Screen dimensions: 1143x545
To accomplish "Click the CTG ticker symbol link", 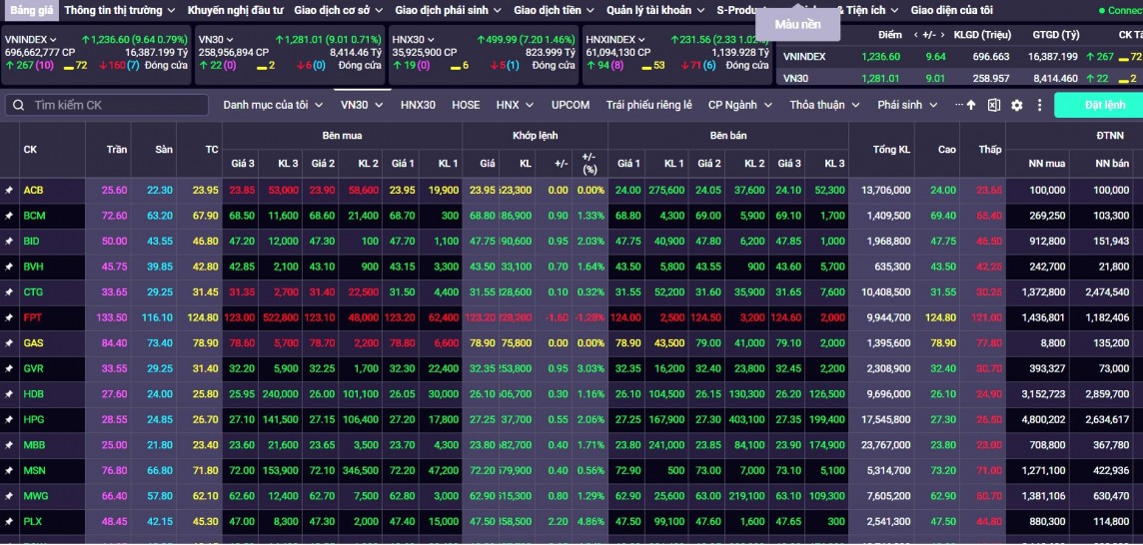I will pyautogui.click(x=33, y=291).
